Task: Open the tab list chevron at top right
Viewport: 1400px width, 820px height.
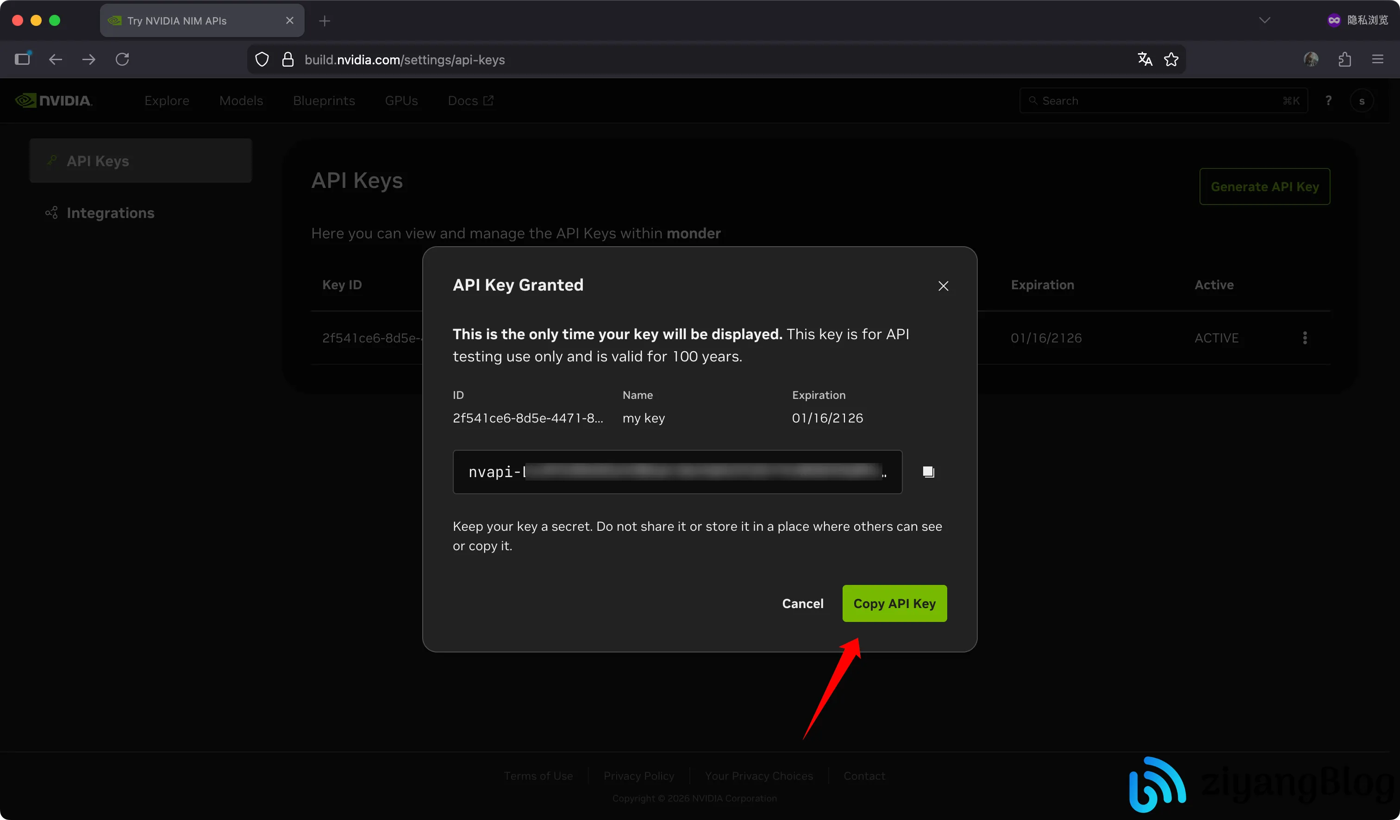Action: pyautogui.click(x=1265, y=20)
